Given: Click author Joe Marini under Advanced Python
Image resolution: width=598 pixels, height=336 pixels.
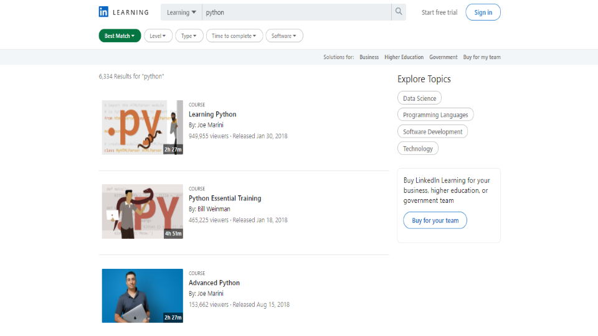Looking at the screenshot, I should click(210, 293).
